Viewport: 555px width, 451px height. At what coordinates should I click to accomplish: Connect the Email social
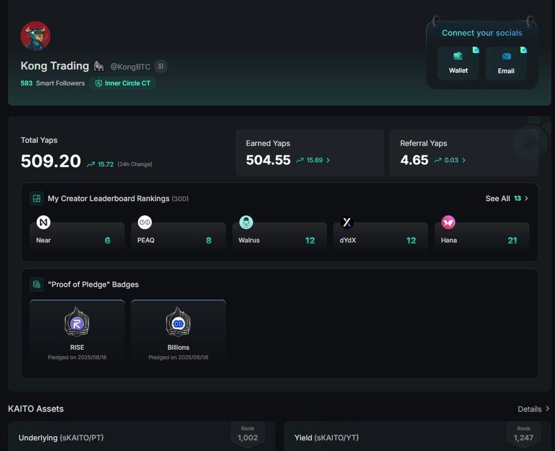[x=506, y=63]
